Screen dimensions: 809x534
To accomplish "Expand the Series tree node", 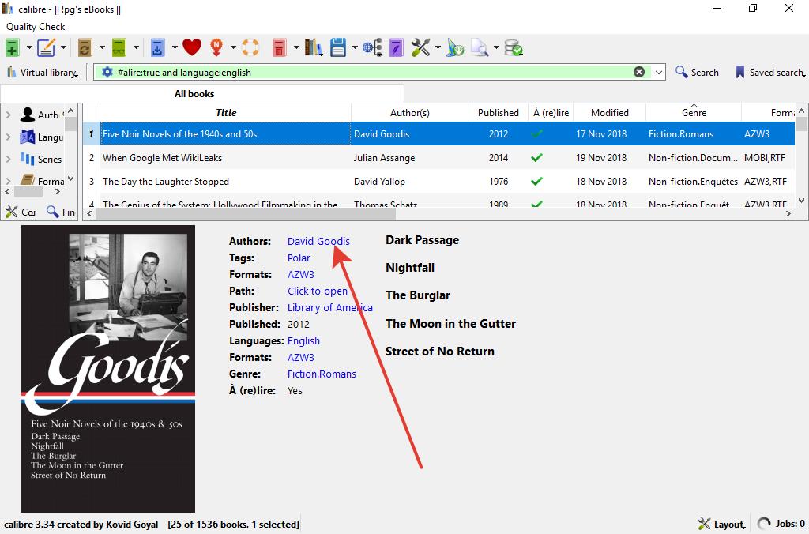I will [8, 159].
